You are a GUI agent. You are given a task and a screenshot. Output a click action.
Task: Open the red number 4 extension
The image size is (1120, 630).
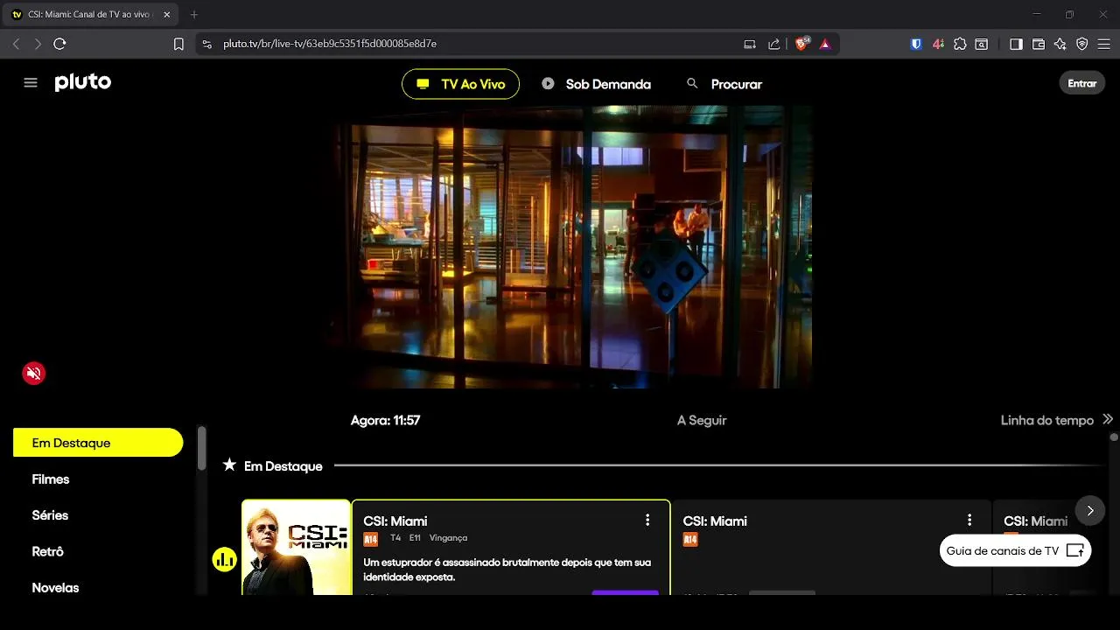[938, 44]
